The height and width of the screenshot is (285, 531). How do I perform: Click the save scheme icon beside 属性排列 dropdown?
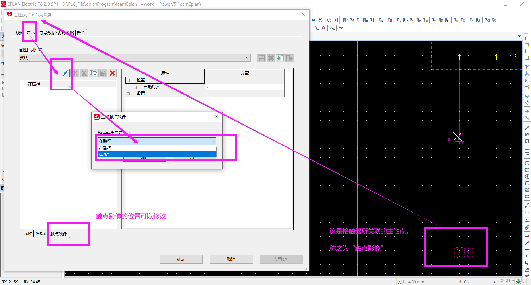point(261,58)
